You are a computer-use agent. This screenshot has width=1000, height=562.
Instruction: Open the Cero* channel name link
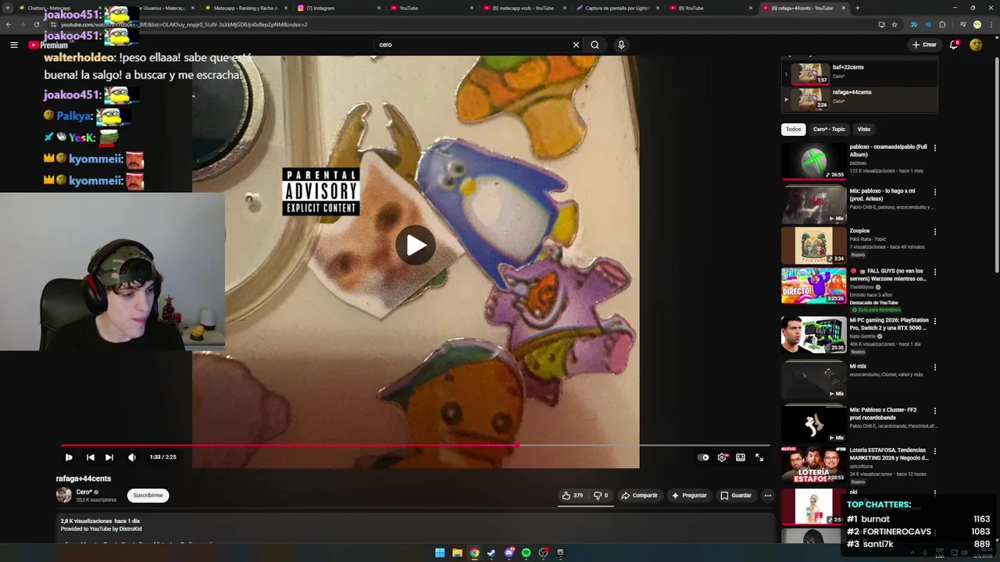[84, 492]
